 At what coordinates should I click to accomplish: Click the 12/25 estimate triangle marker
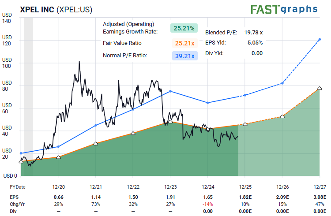[x=245, y=124]
